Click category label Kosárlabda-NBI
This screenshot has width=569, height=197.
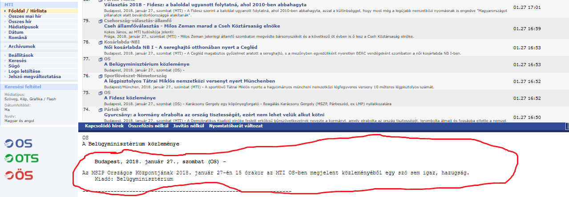[x=122, y=42]
